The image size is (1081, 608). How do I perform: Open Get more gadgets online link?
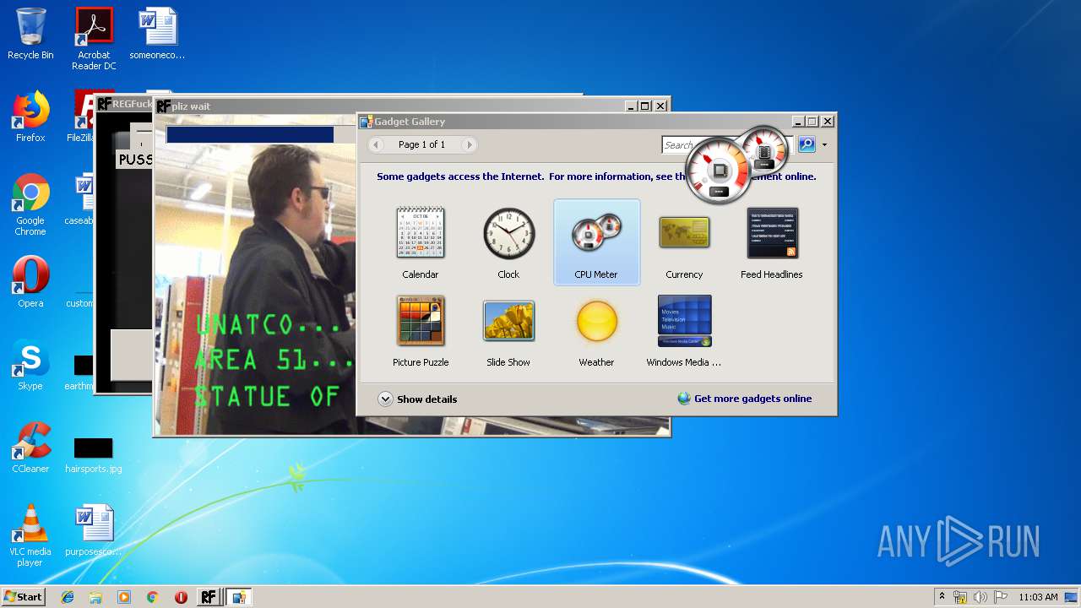745,399
